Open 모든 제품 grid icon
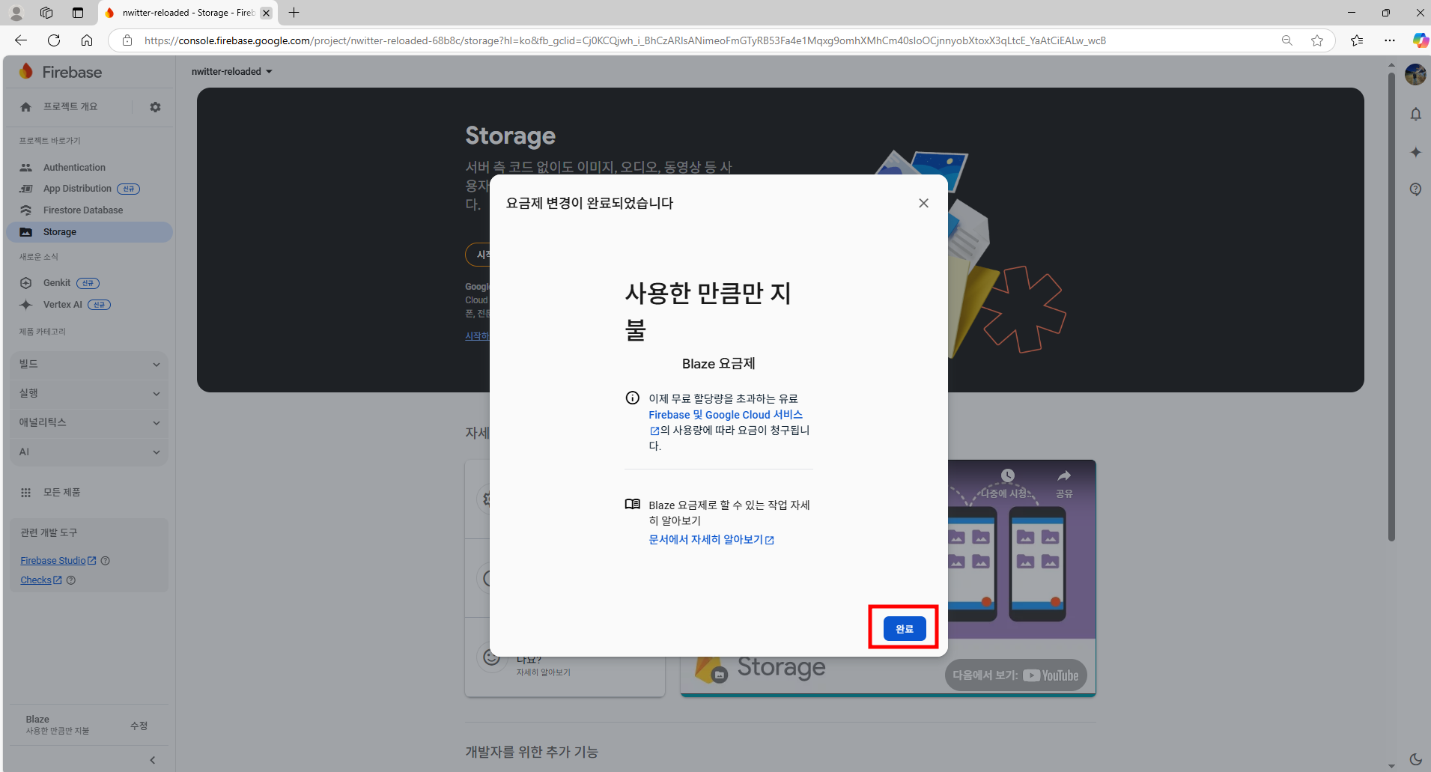1431x772 pixels. pyautogui.click(x=25, y=493)
